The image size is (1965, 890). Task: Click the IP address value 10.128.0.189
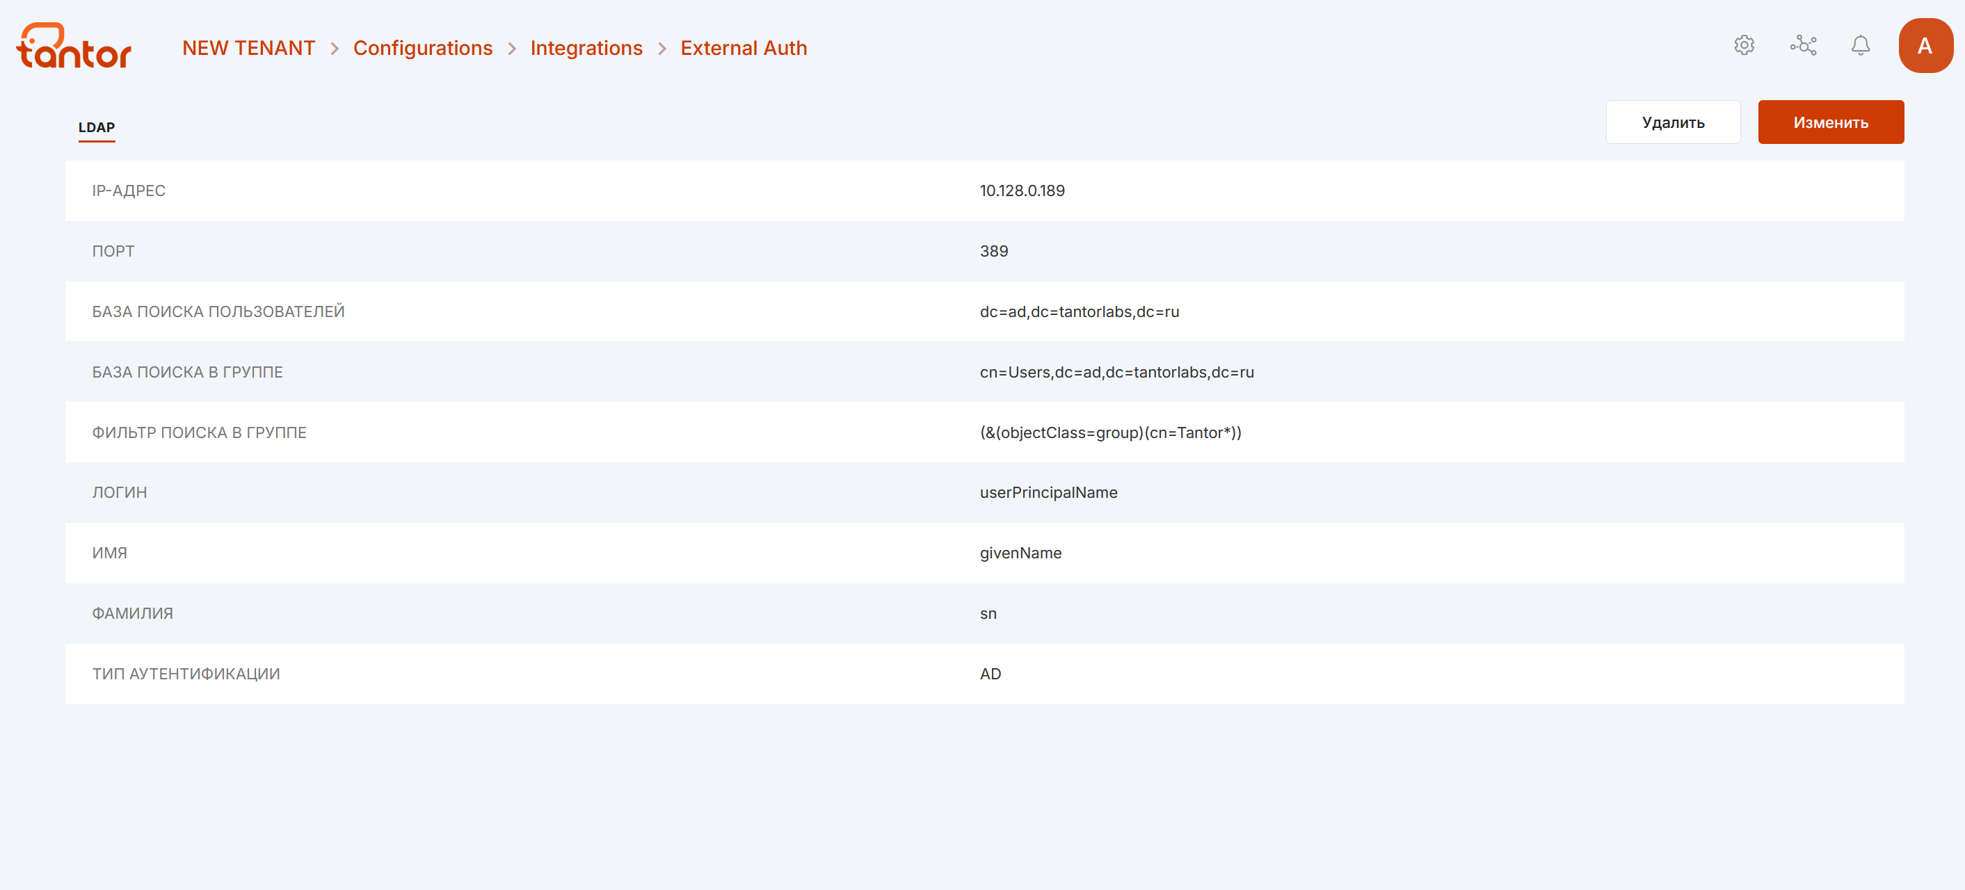(1022, 191)
